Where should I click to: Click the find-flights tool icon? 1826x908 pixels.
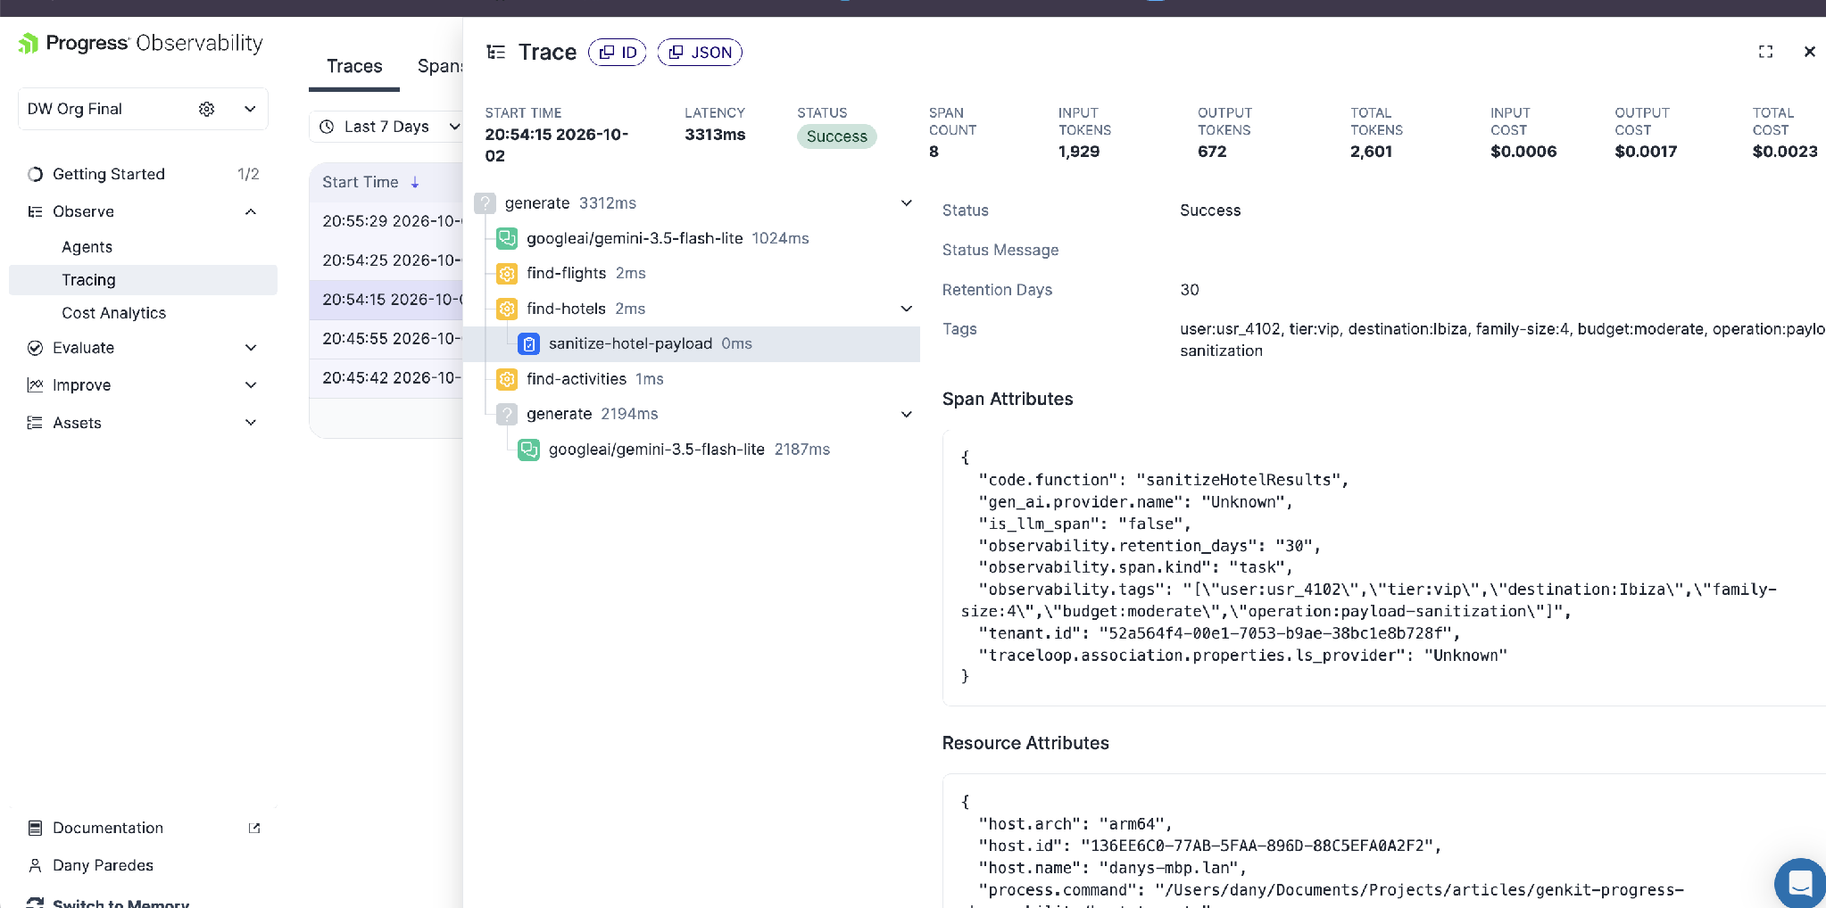(x=507, y=273)
